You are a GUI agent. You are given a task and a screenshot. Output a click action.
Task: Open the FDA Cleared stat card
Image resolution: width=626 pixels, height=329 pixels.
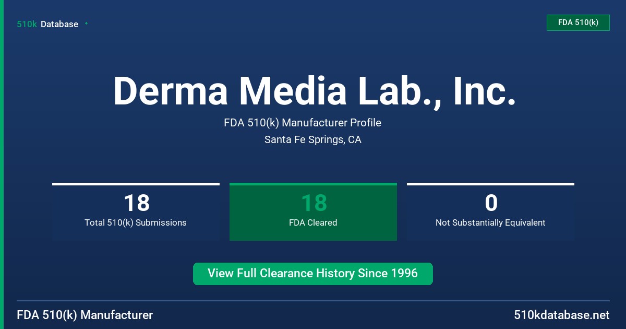pos(313,211)
